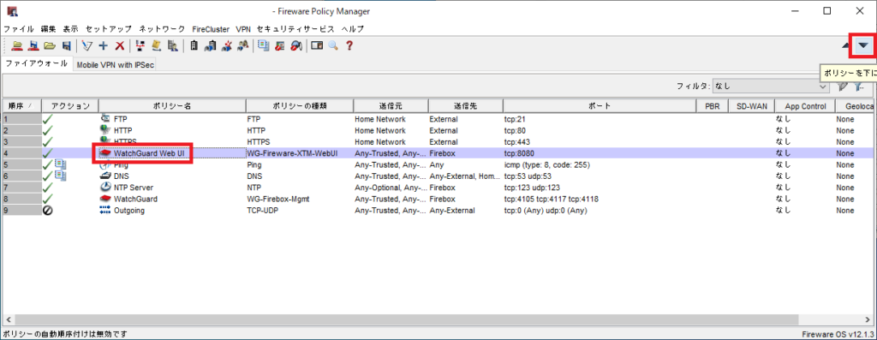Click the magnifying glass search toolbar icon
877x340 pixels.
coord(333,46)
